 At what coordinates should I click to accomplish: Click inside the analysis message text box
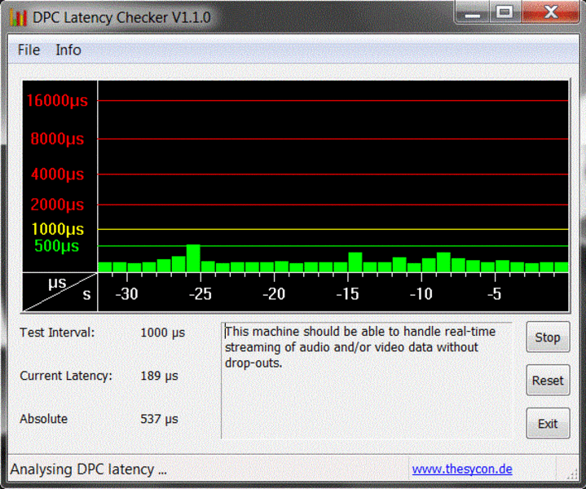pos(366,381)
